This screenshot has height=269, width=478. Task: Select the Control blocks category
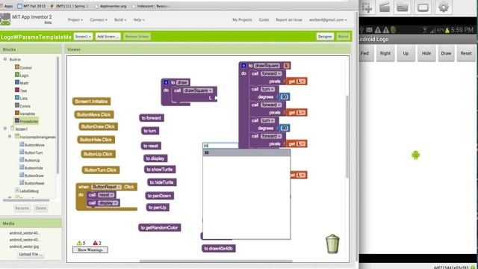(x=23, y=67)
